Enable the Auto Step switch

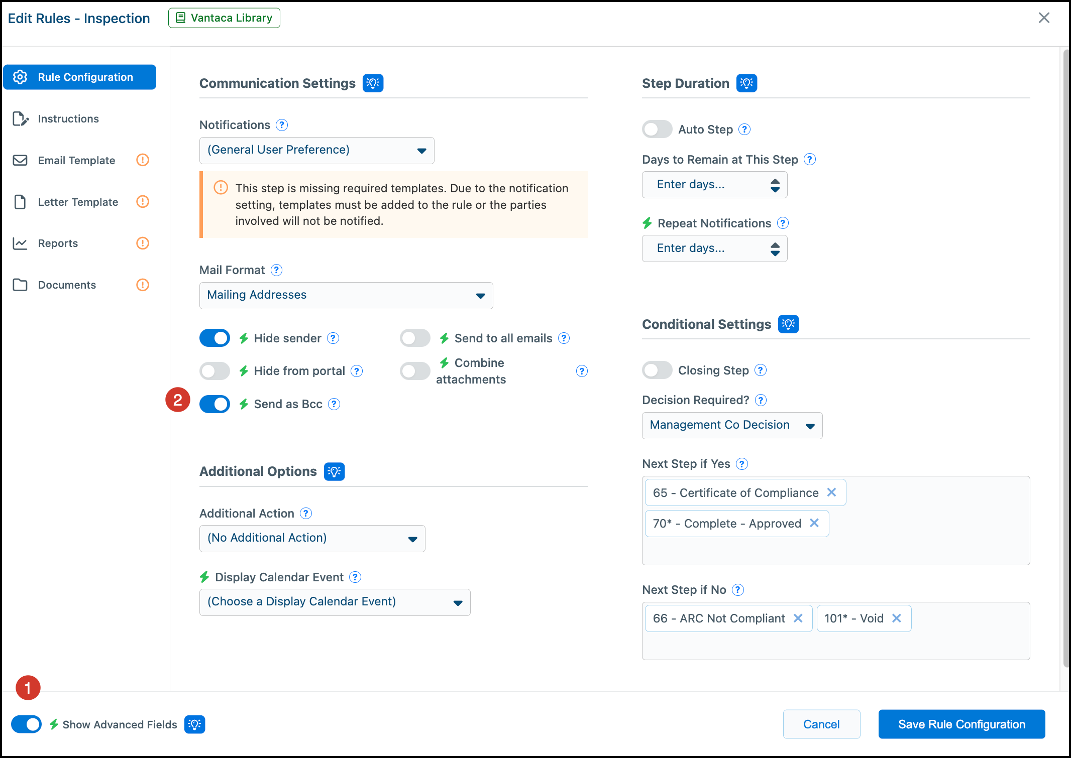pos(658,130)
